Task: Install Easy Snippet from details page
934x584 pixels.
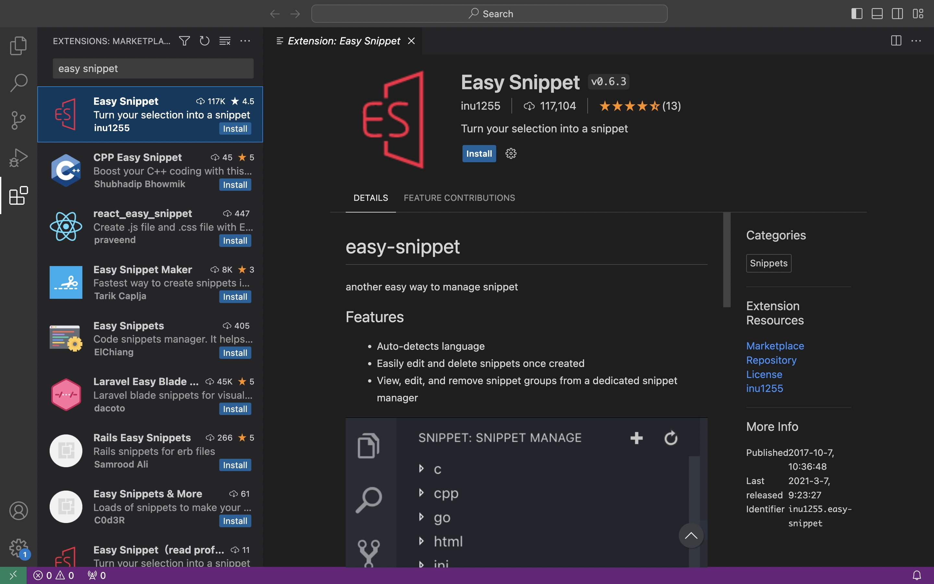Action: click(479, 154)
